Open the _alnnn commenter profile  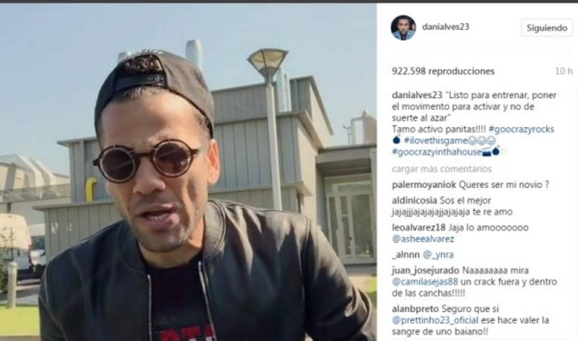pyautogui.click(x=406, y=255)
